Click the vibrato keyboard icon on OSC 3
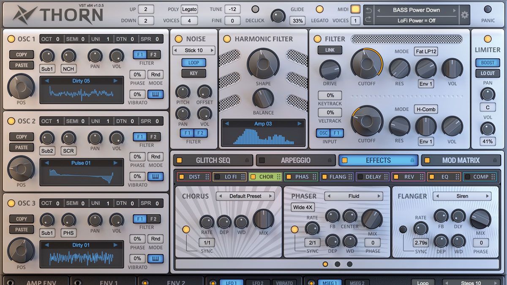 click(x=155, y=258)
